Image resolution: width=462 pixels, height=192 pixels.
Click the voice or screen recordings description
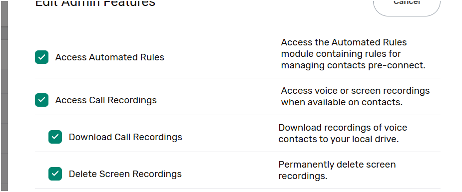355,96
